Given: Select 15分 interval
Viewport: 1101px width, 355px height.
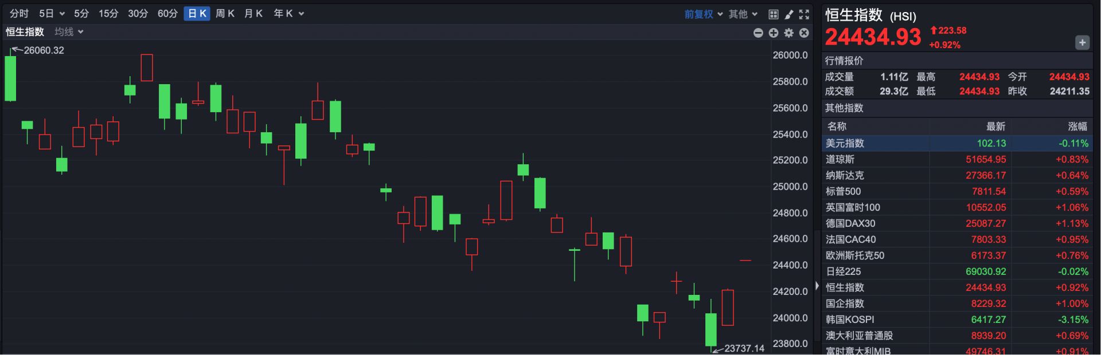Looking at the screenshot, I should click(108, 14).
